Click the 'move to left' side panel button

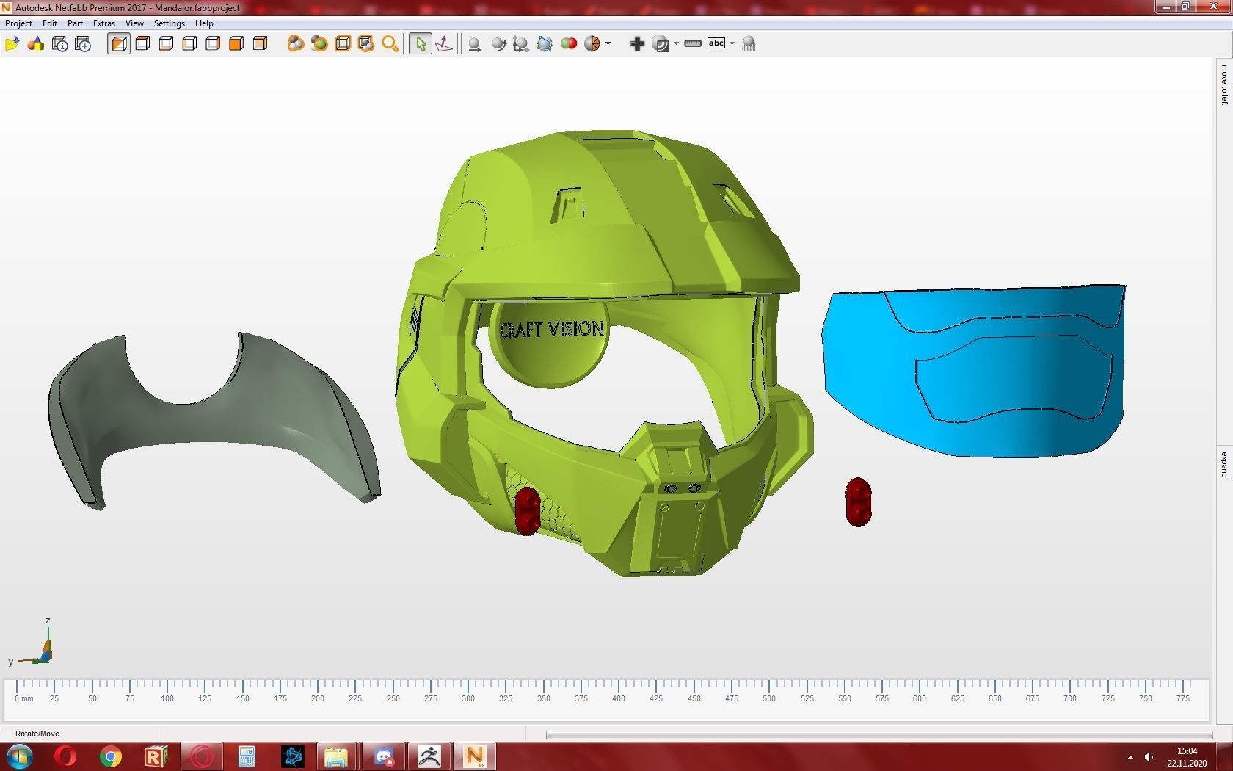tap(1224, 85)
